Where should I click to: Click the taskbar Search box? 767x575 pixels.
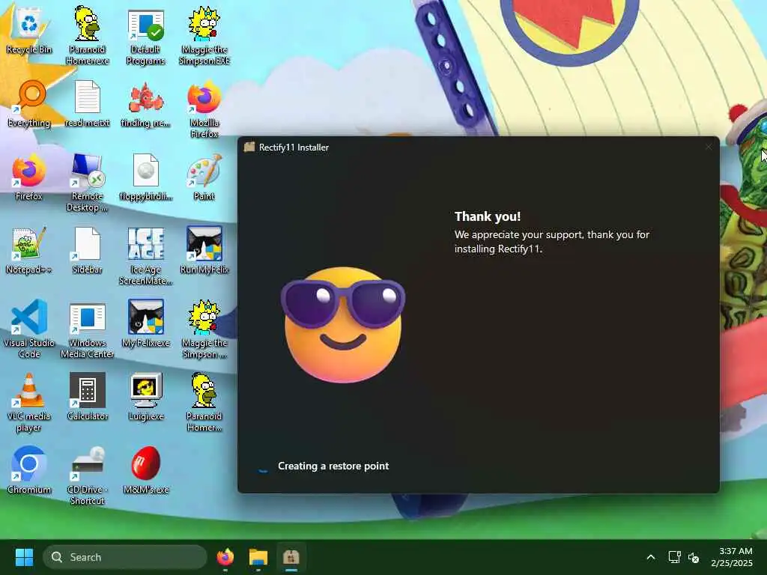125,557
